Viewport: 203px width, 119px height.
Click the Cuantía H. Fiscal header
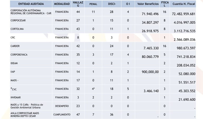click(x=184, y=4)
